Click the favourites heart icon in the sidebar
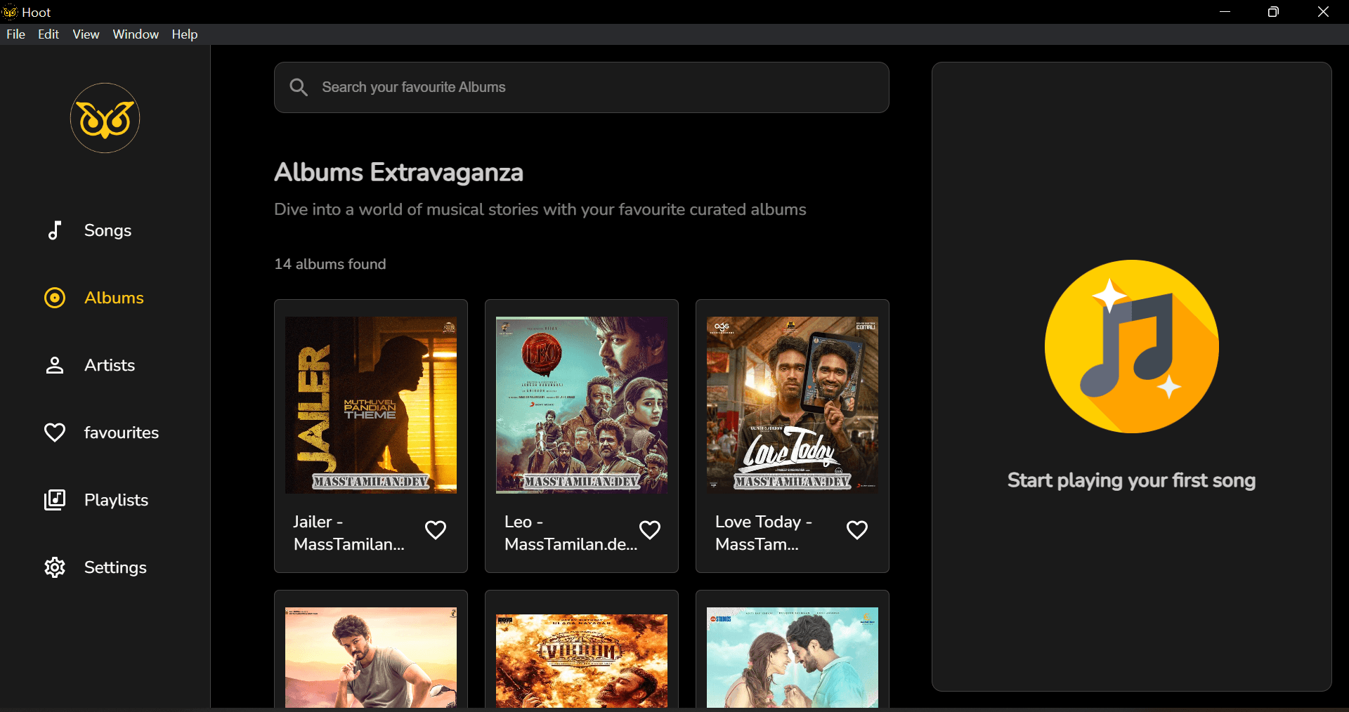The image size is (1349, 712). (55, 433)
